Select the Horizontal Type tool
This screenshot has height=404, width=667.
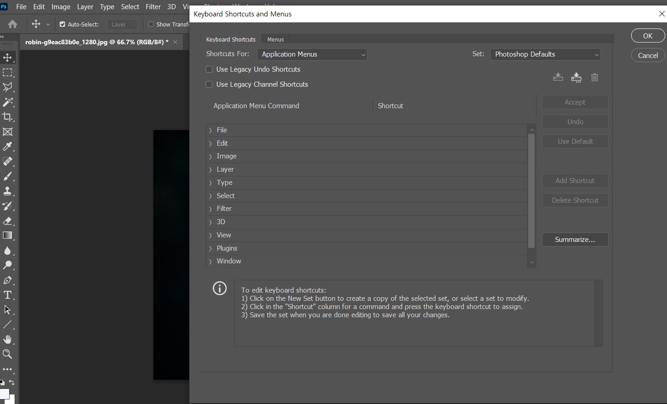(8, 295)
